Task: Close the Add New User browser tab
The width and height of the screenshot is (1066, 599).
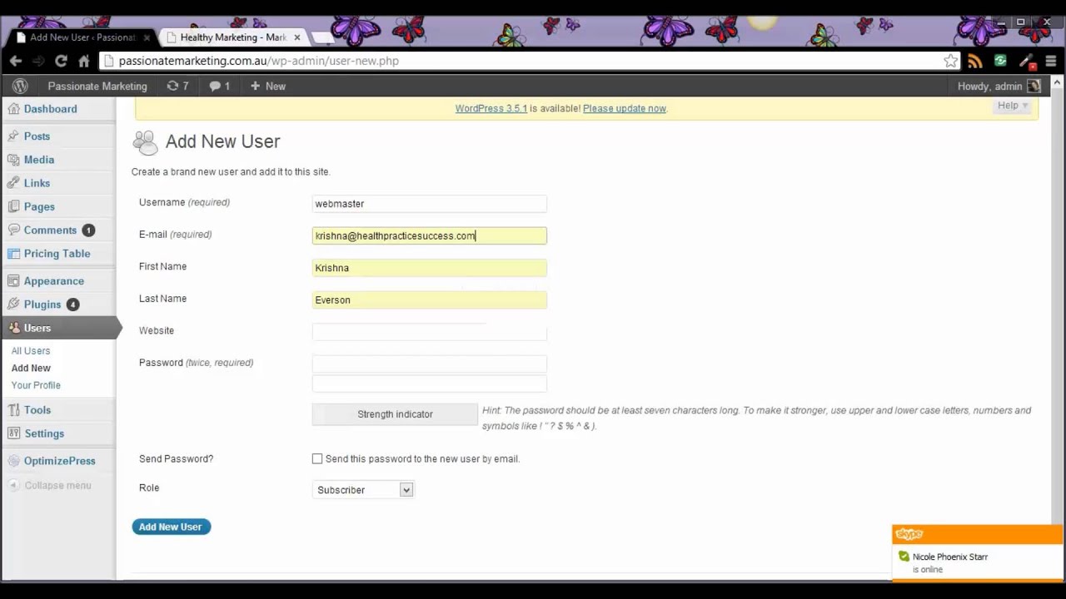Action: click(x=147, y=37)
